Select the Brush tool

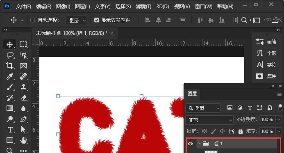(10, 87)
